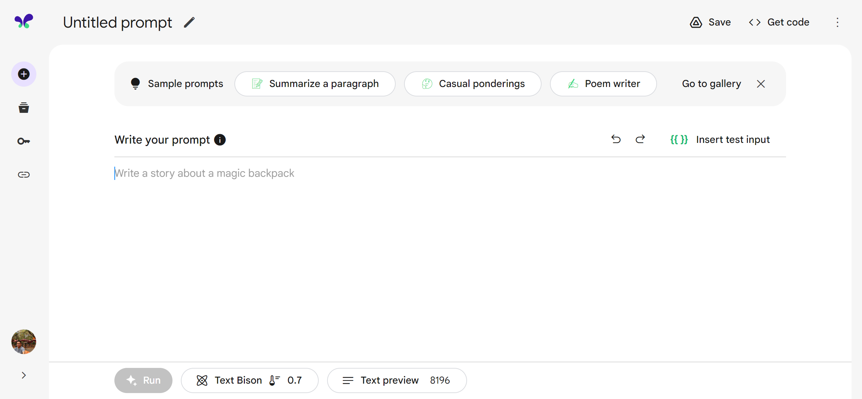The height and width of the screenshot is (399, 862).
Task: Pick the Poem writer sample prompt
Action: pyautogui.click(x=603, y=84)
